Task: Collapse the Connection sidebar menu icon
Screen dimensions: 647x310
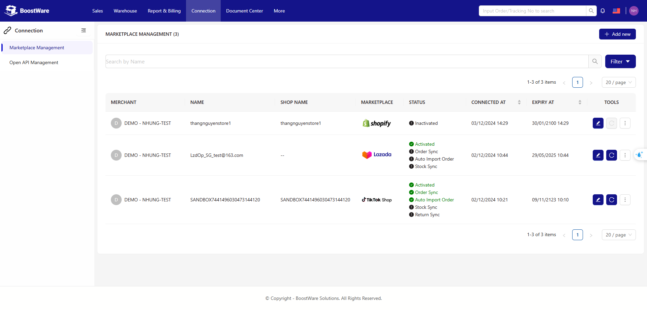Action: [84, 30]
